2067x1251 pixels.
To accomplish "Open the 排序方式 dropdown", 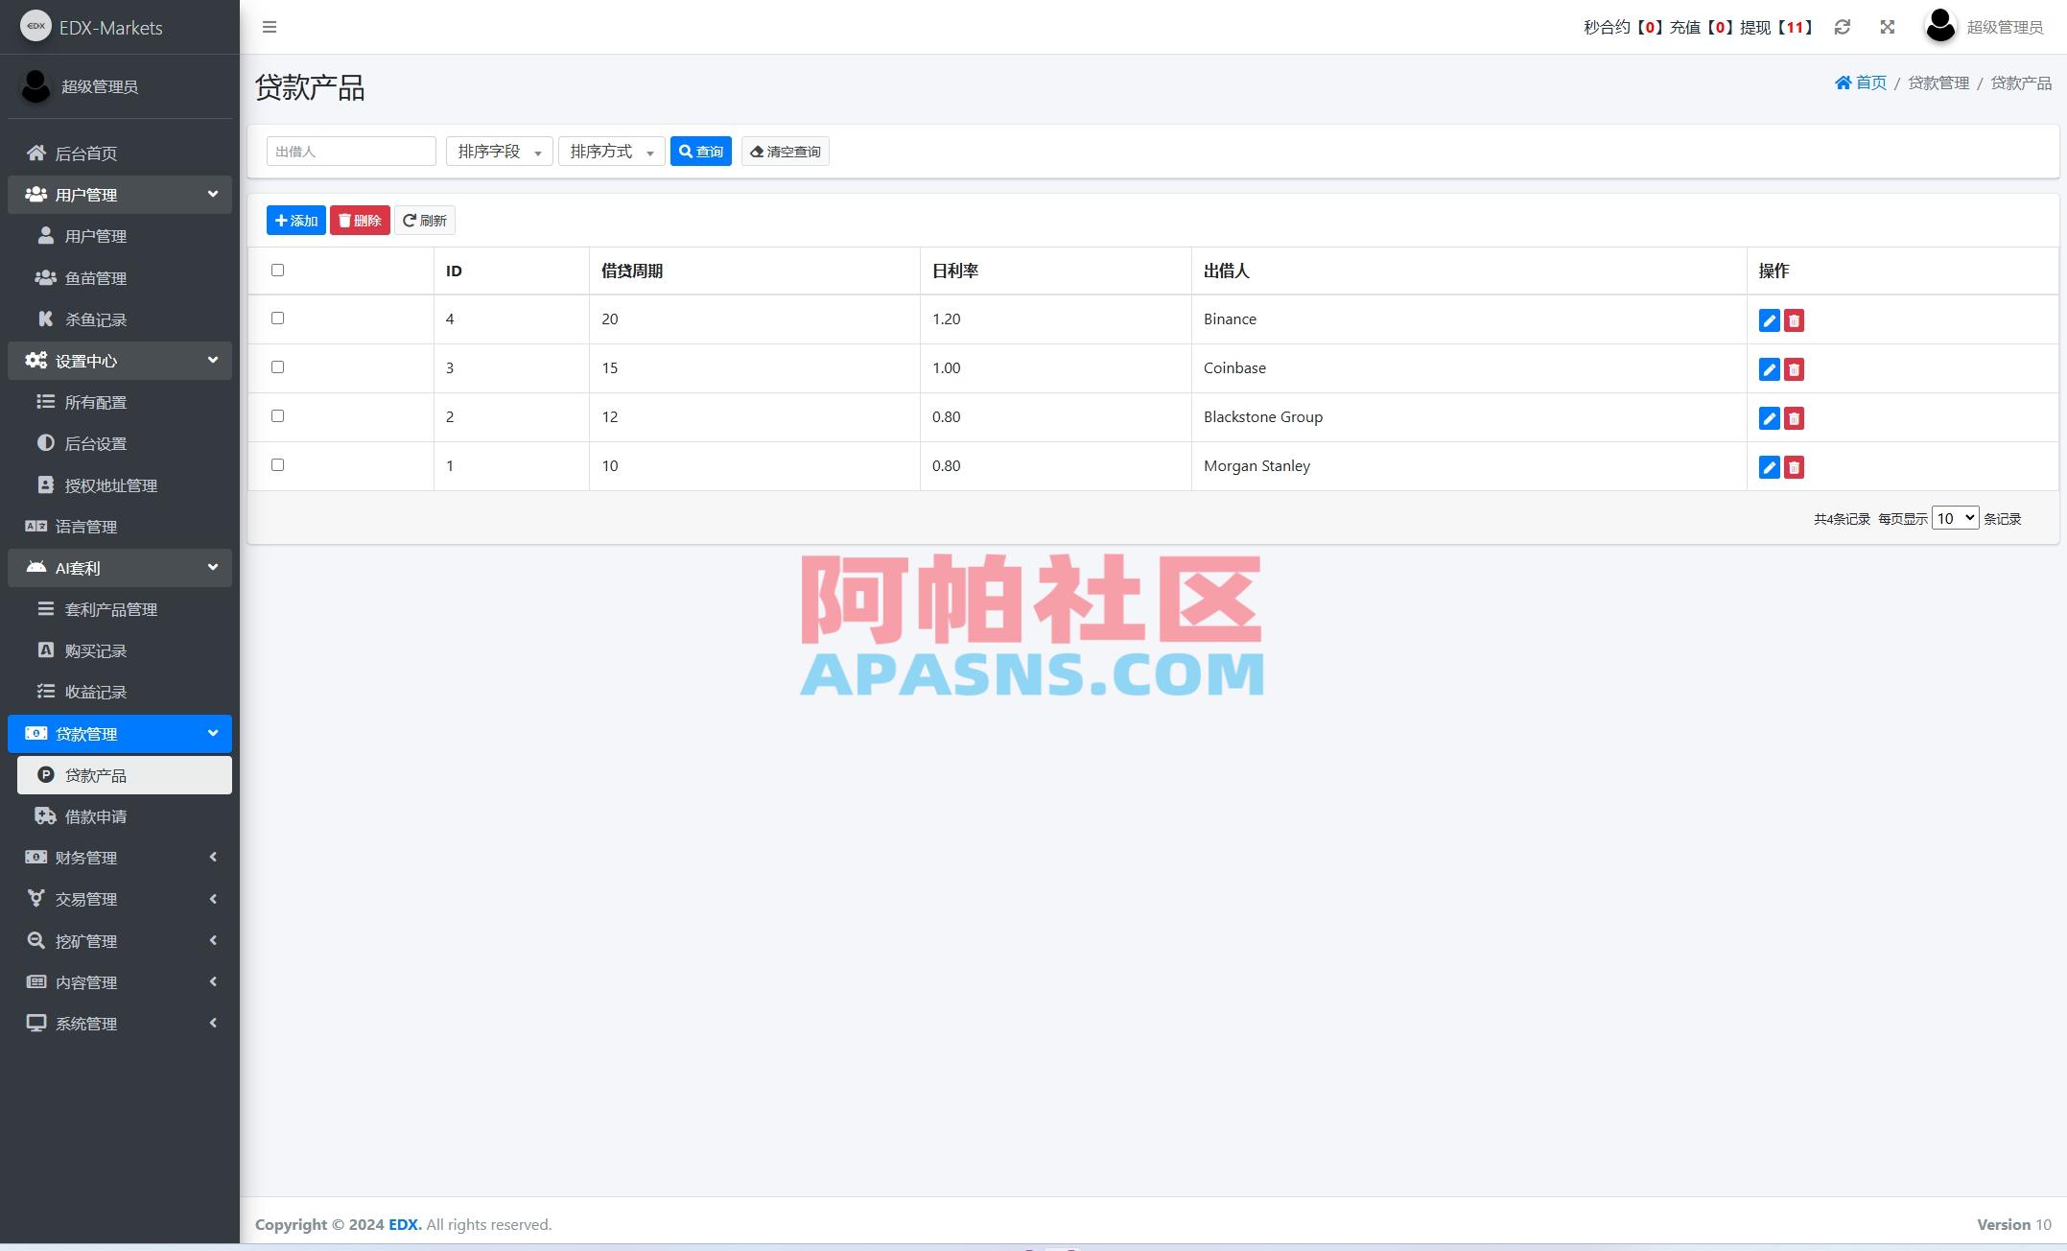I will [611, 151].
